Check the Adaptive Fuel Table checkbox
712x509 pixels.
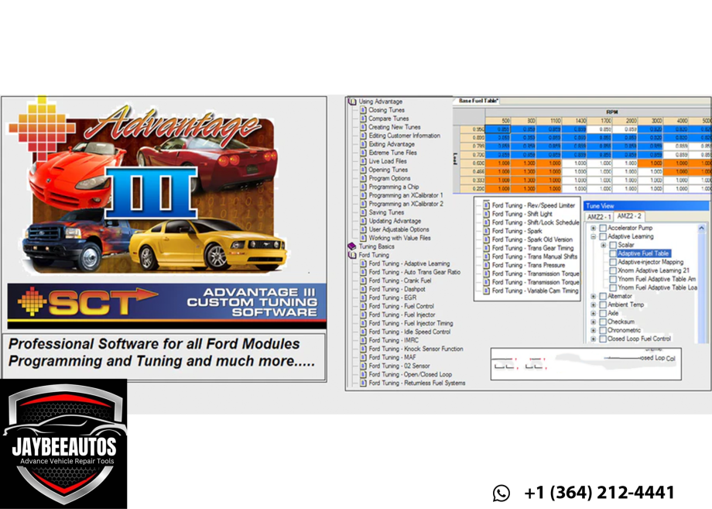[613, 253]
